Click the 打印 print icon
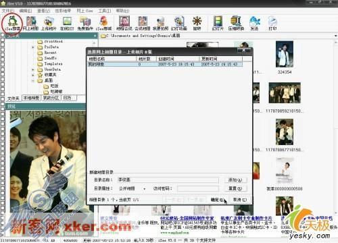Image resolution: width=338 pixels, height=243 pixels. pyautogui.click(x=272, y=24)
